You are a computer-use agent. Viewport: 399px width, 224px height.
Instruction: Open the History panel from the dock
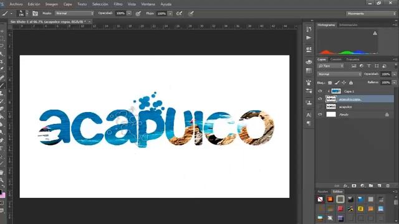pos(309,29)
